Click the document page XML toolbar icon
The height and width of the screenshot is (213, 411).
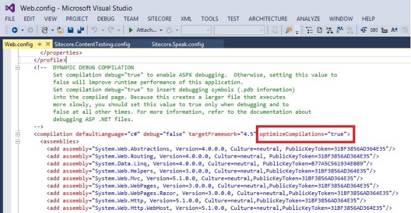pos(319,30)
